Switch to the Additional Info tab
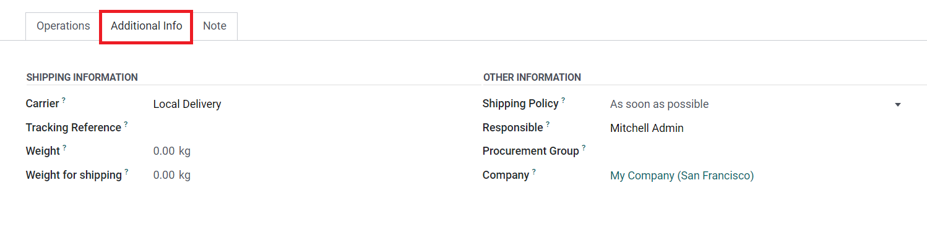 pos(147,26)
